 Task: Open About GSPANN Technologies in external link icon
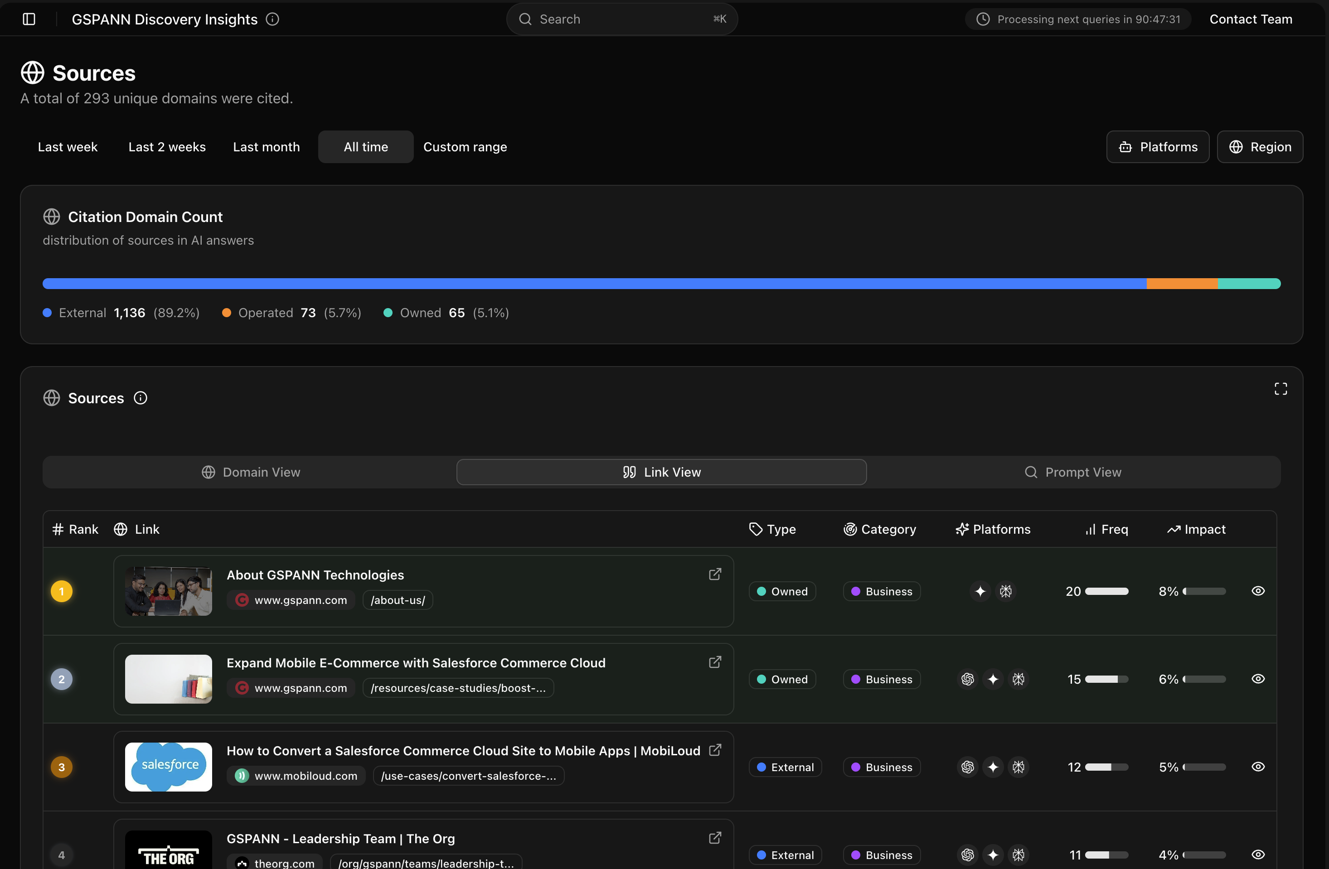715,575
